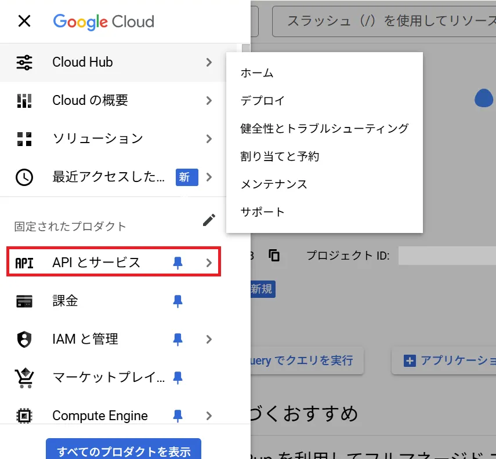
Task: Expand the 最近アクセスした submenu arrow
Action: (209, 177)
